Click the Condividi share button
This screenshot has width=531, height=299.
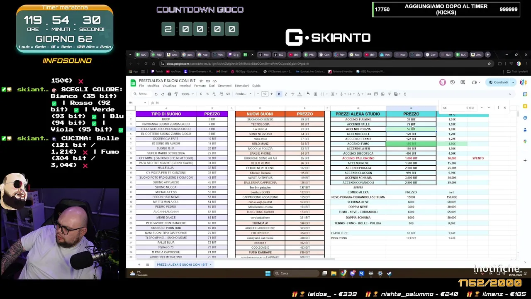pyautogui.click(x=498, y=82)
